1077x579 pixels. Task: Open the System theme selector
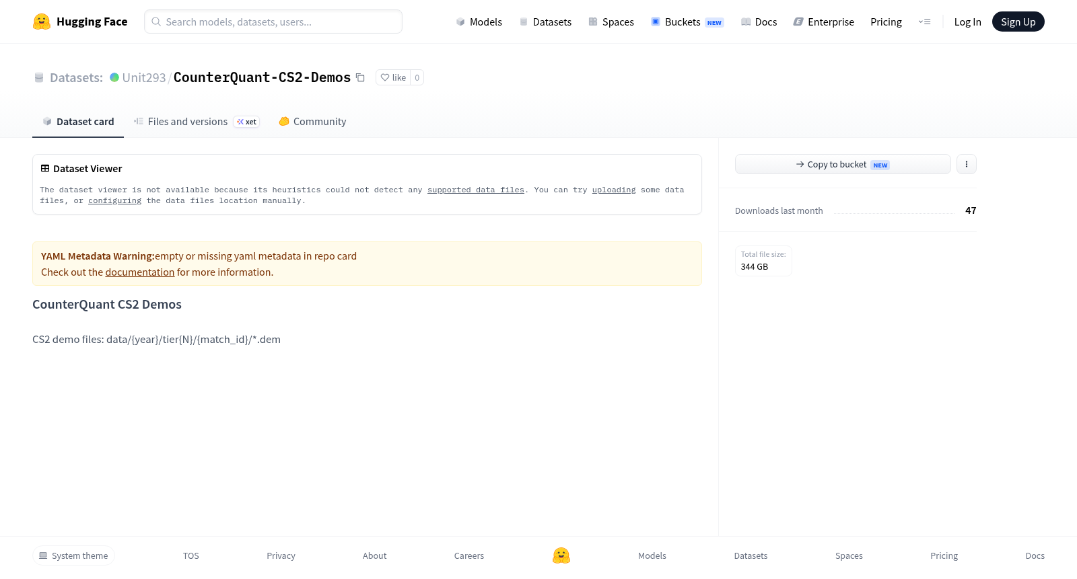pos(73,555)
